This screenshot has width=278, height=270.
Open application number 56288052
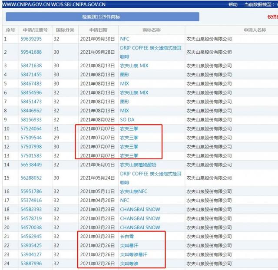(31, 178)
